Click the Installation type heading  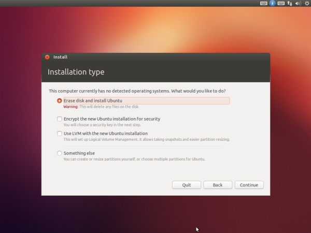76,72
